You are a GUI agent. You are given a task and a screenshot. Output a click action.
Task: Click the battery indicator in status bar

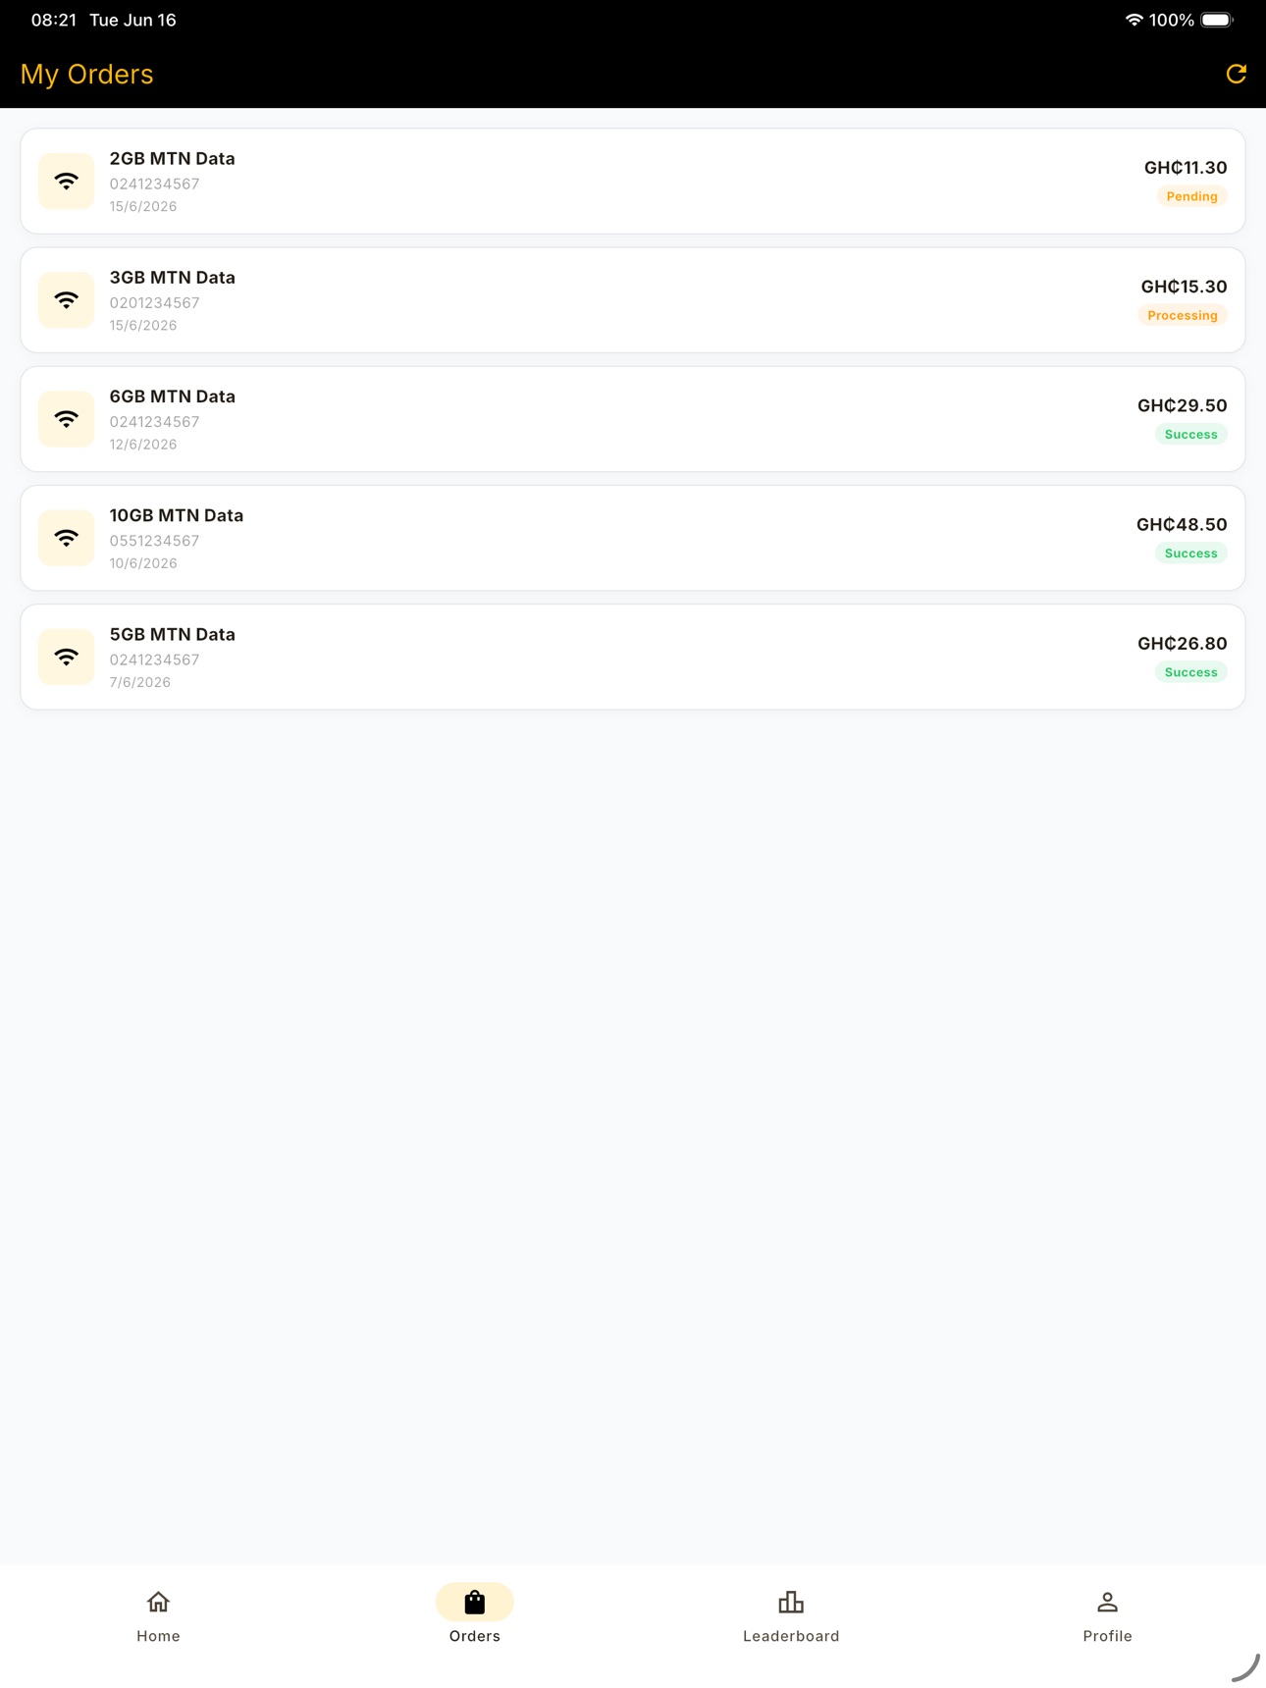pos(1217,20)
